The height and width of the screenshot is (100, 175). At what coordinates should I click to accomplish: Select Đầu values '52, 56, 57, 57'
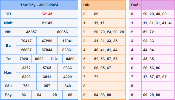[106, 59]
